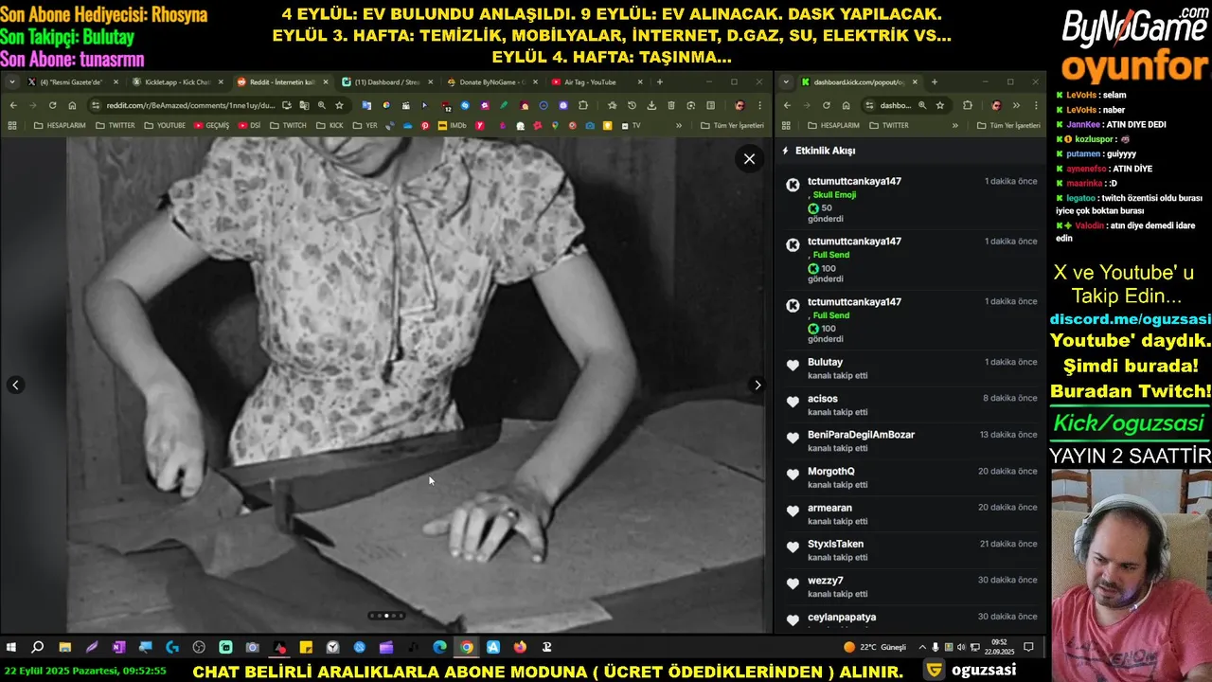Open a new tab in the main browser window

660,82
